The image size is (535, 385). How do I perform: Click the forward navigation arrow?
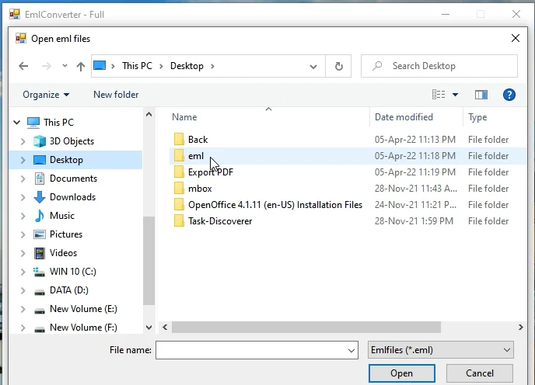(46, 66)
